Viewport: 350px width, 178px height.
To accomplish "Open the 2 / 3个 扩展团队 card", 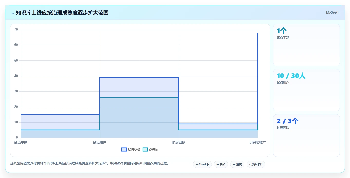I will point(307,135).
